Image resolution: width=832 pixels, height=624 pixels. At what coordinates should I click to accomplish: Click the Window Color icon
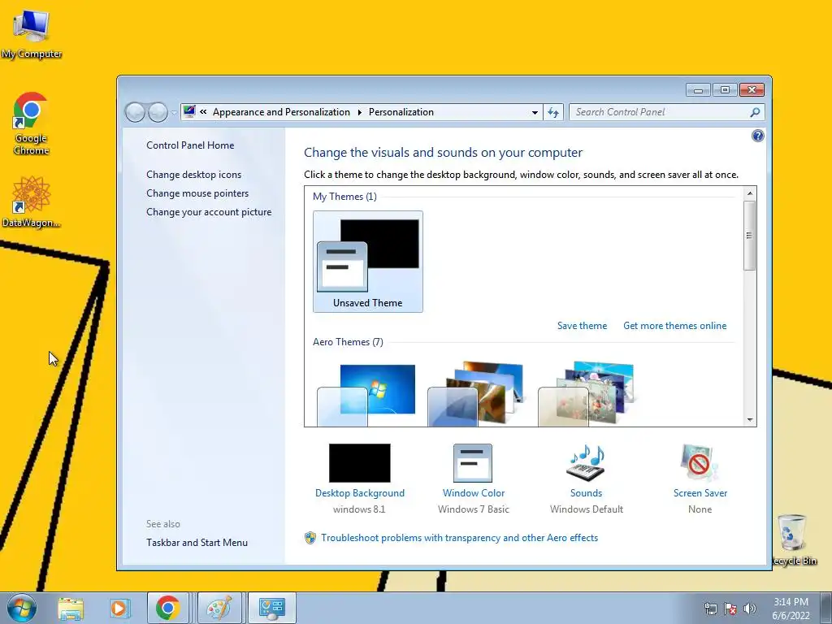(473, 462)
